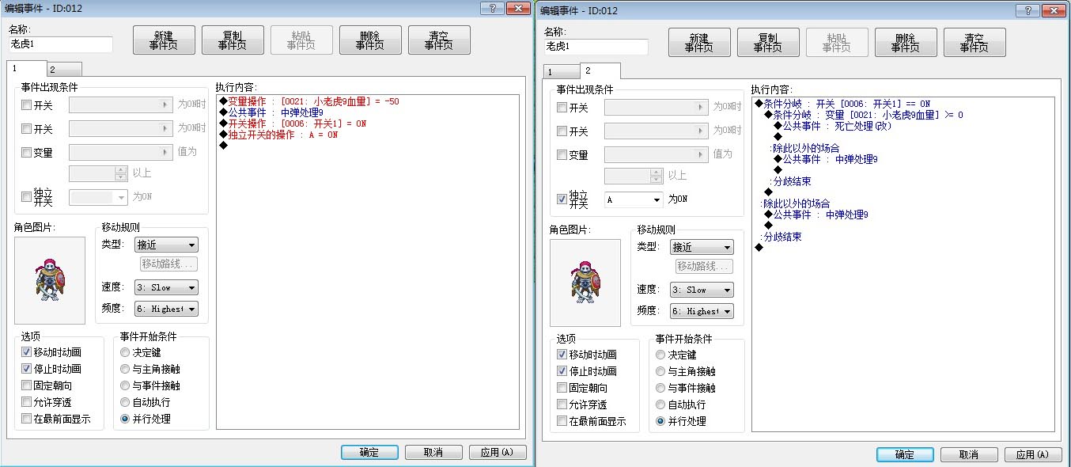The width and height of the screenshot is (1071, 467).
Task: Click 应用(A) in the page 2 editor
Action: tap(1033, 454)
